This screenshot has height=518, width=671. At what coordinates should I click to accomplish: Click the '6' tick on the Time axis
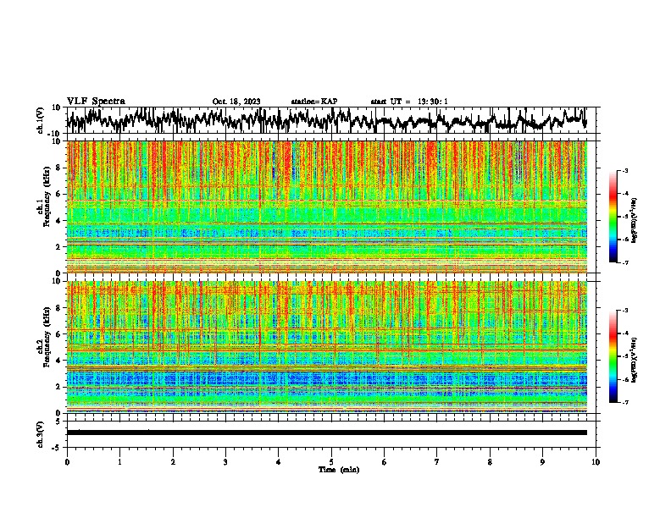click(x=385, y=462)
